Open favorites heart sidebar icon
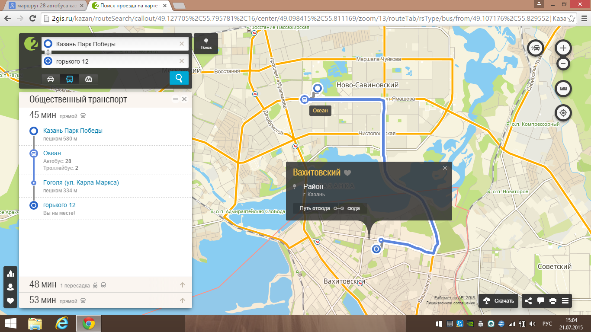591x332 pixels. pyautogui.click(x=10, y=301)
